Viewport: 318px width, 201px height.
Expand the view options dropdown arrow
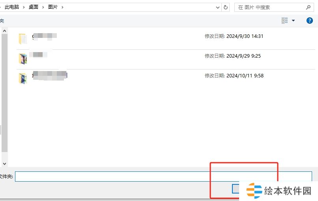(293, 21)
